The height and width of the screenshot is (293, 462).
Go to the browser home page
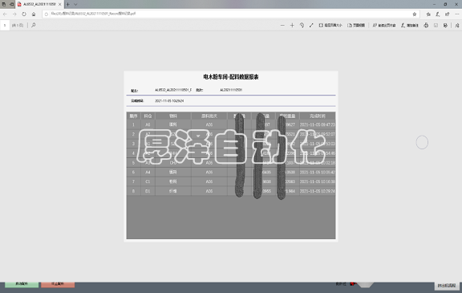[x=34, y=14]
